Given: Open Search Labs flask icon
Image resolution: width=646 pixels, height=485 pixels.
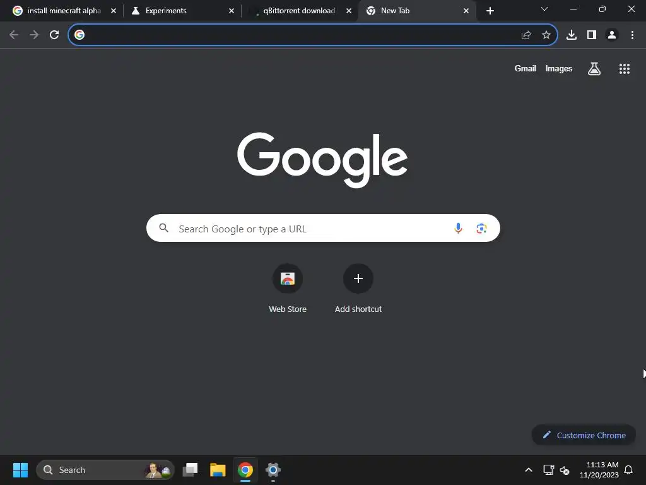Looking at the screenshot, I should coord(594,68).
